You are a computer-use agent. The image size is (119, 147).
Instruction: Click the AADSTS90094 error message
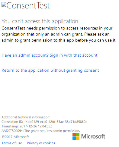(41, 131)
